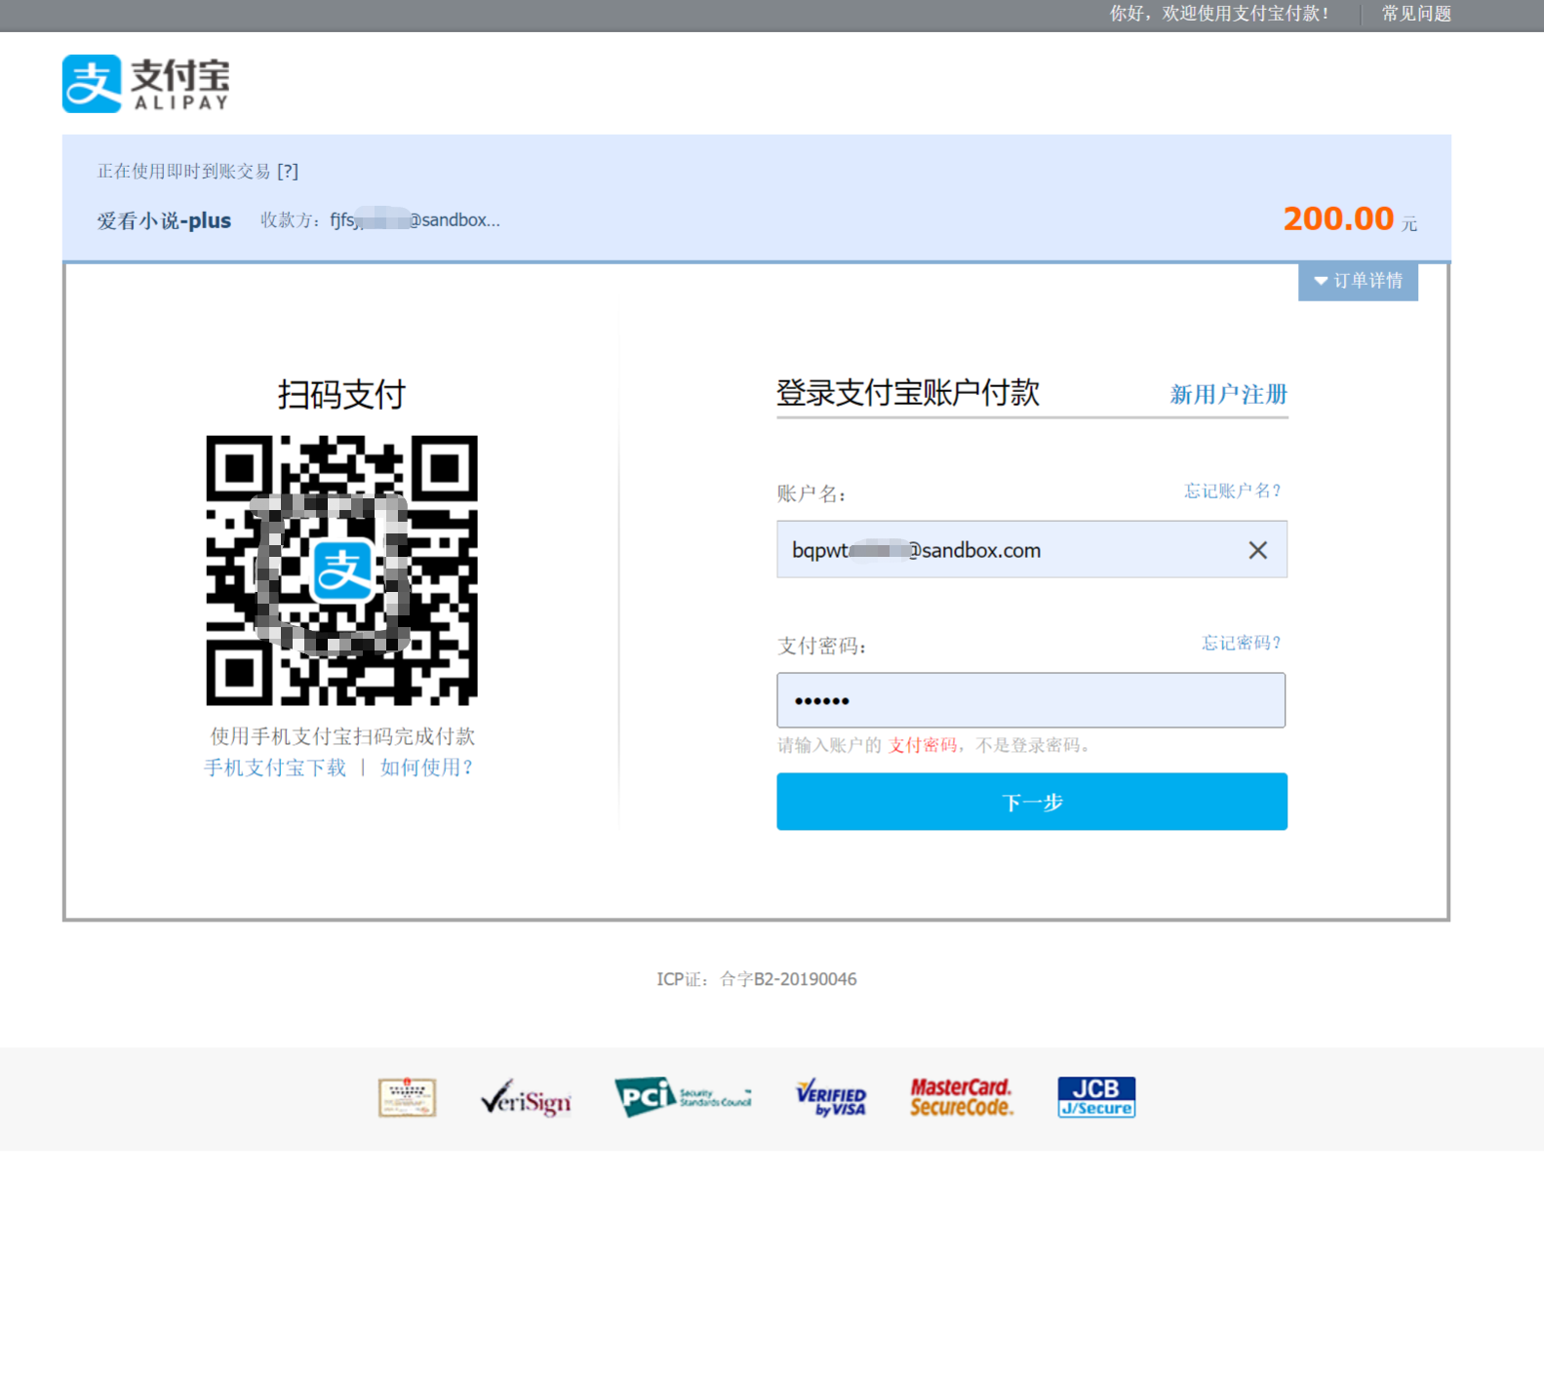
Task: Open the 常见问题 FAQ link
Action: click(1416, 14)
